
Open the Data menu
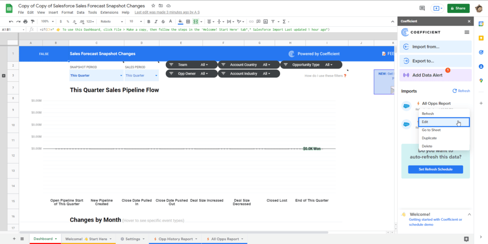pyautogui.click(x=81, y=12)
